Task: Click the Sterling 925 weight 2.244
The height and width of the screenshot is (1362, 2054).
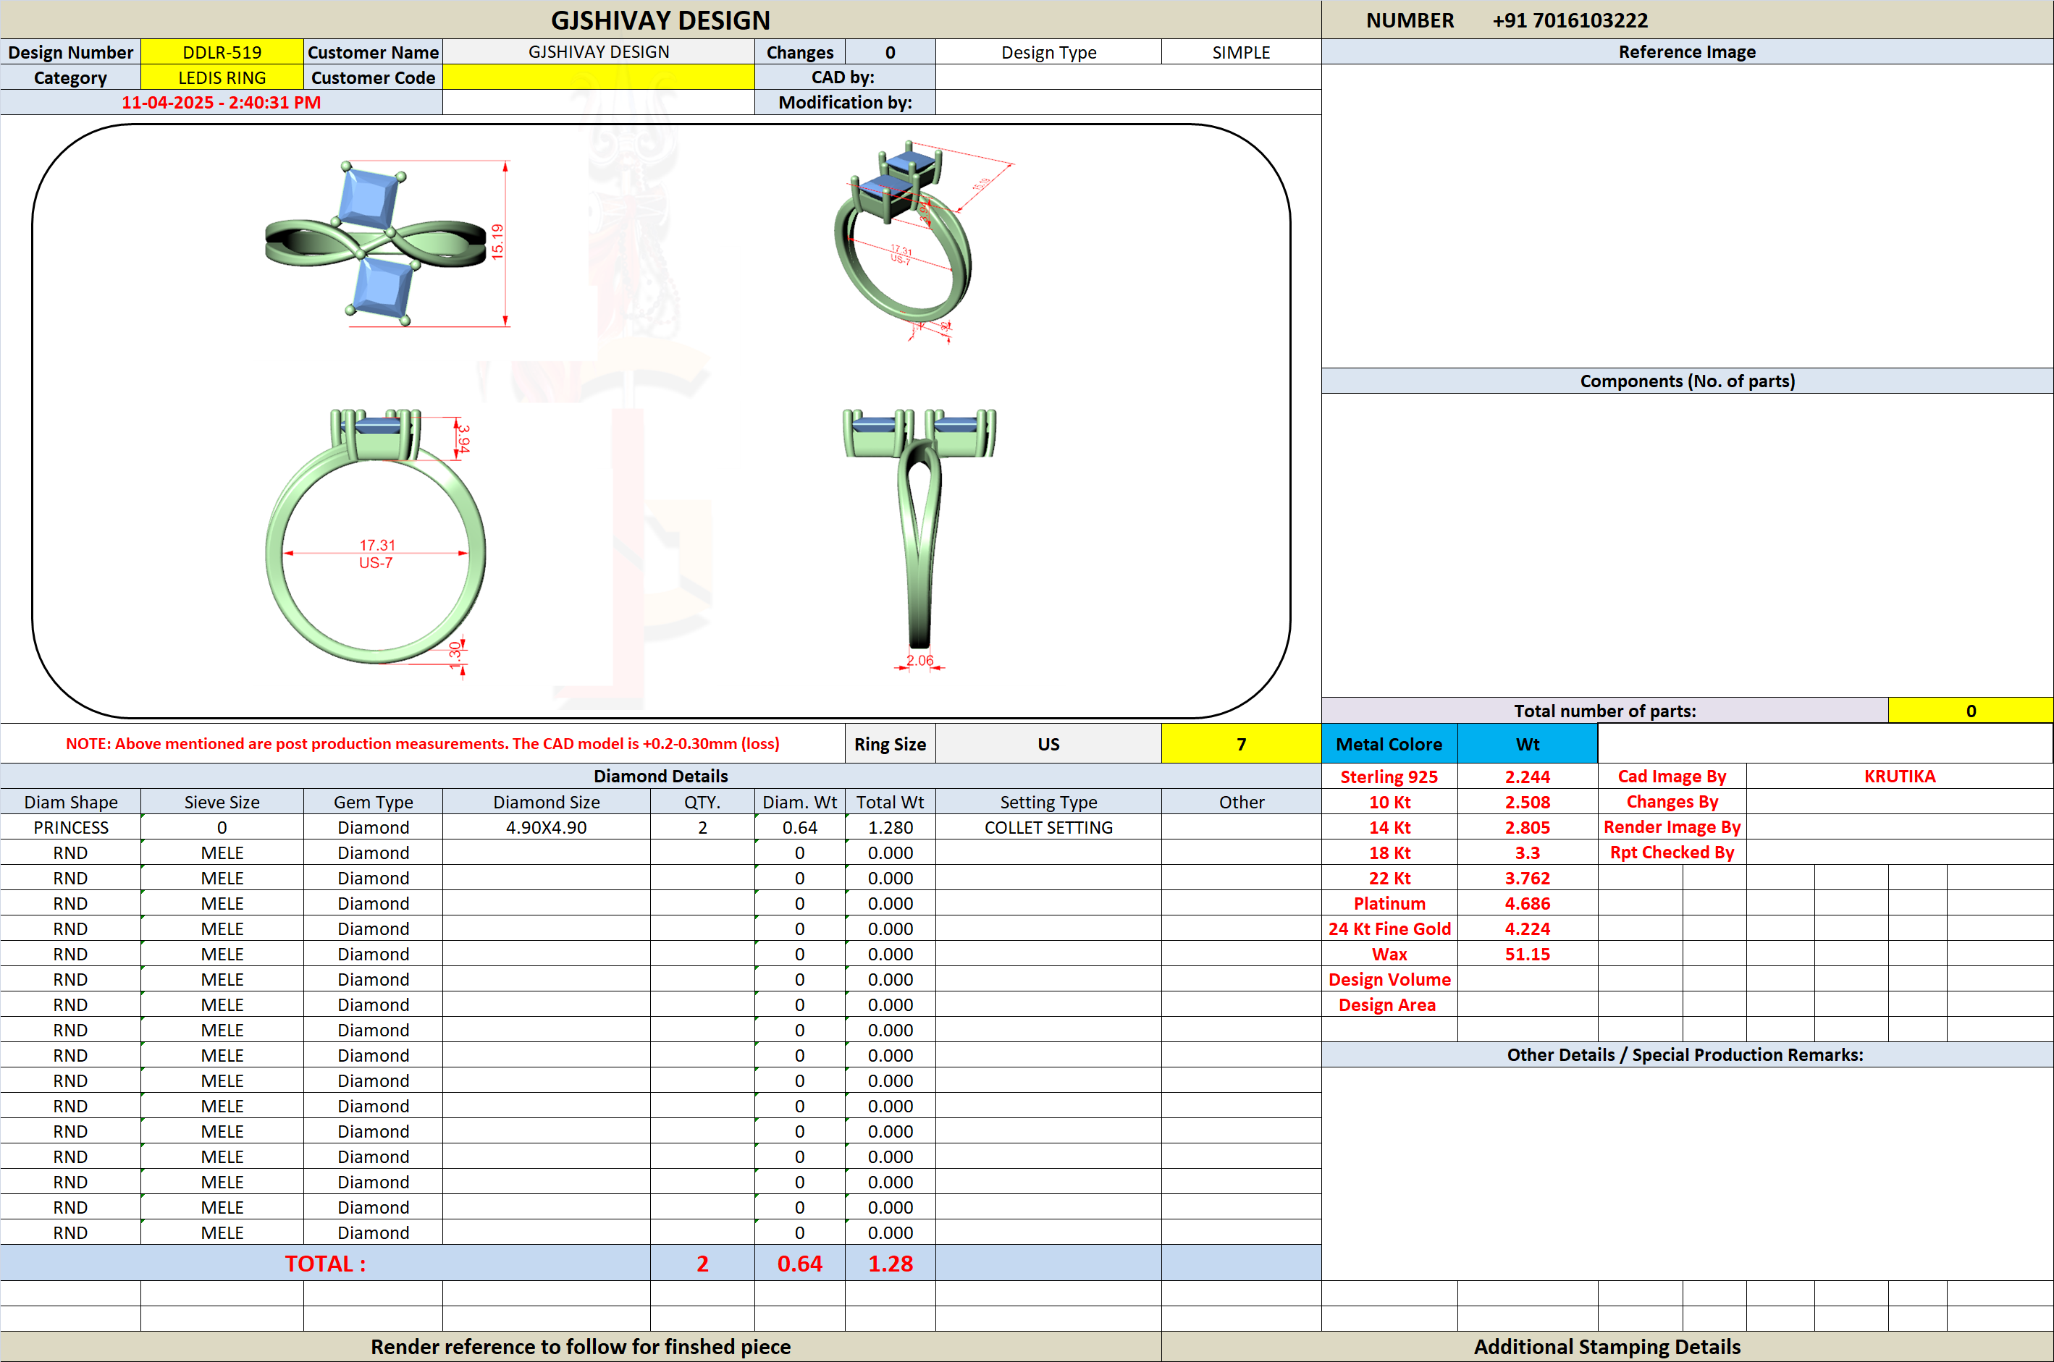Action: coord(1528,777)
